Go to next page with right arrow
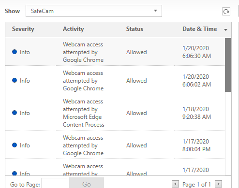This screenshot has height=188, width=239. 219,184
